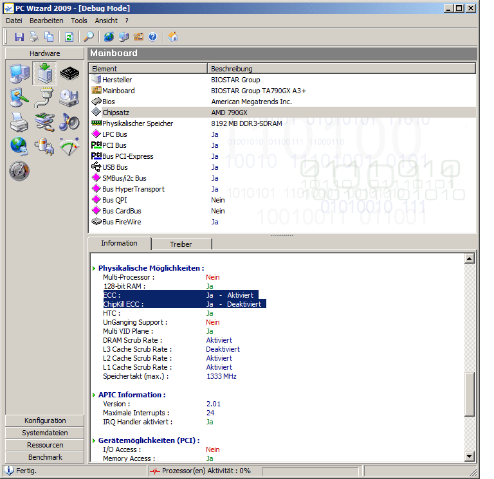Select the Mainboard row in element list
This screenshot has width=494, height=479.
pos(282,91)
